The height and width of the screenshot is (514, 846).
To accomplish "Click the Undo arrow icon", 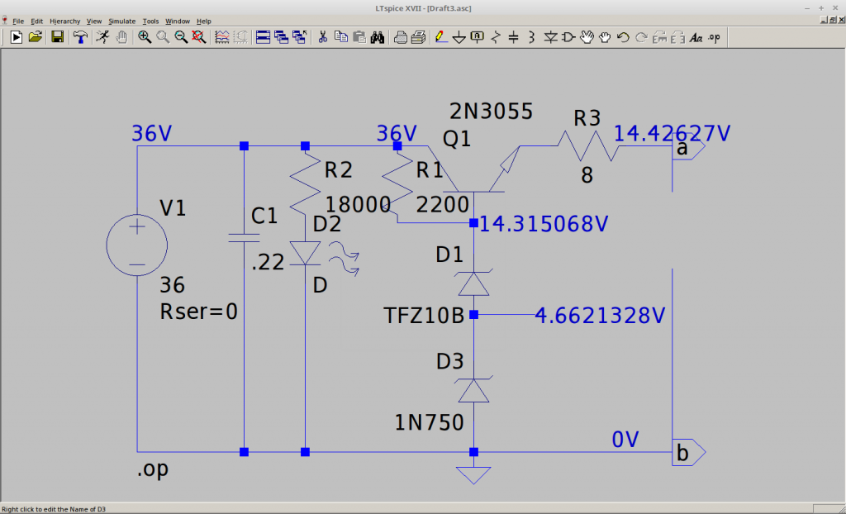I will coord(623,37).
